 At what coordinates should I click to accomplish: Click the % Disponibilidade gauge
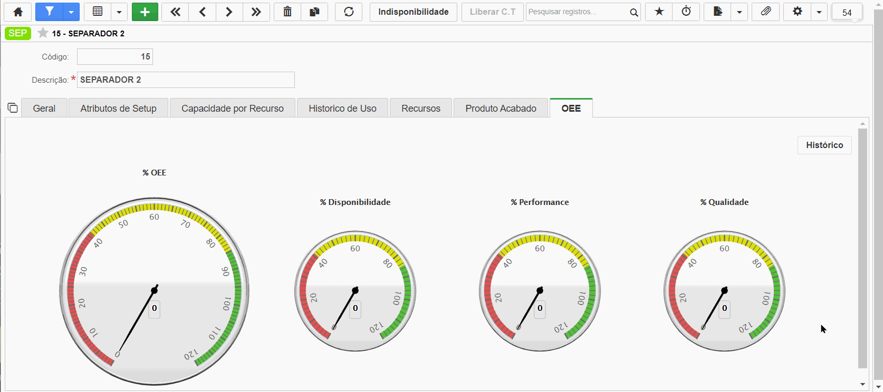356,291
